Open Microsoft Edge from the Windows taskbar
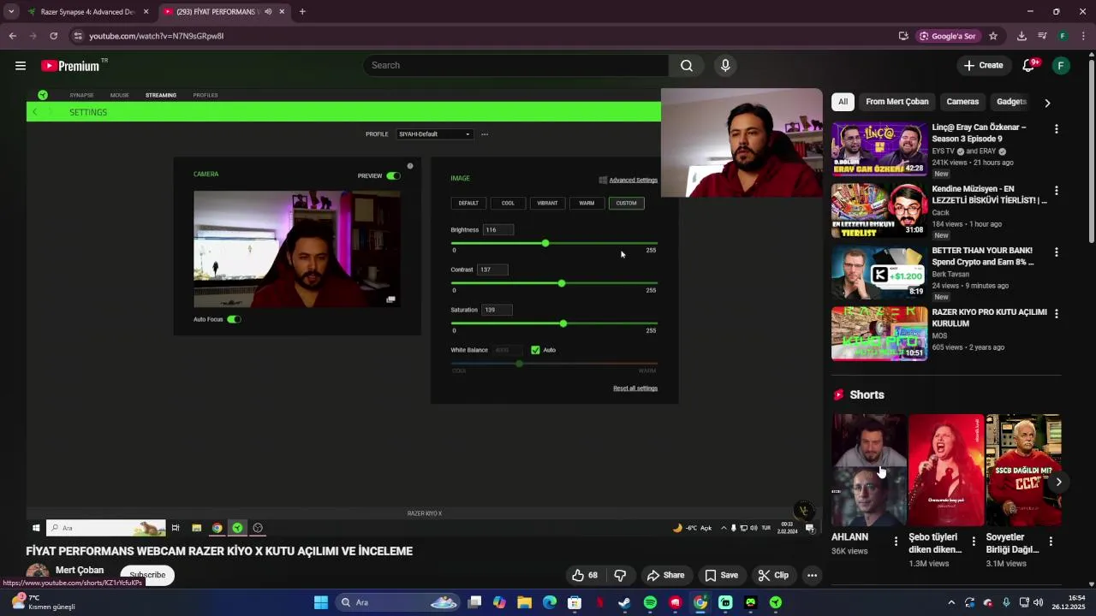This screenshot has height=616, width=1096. (550, 602)
